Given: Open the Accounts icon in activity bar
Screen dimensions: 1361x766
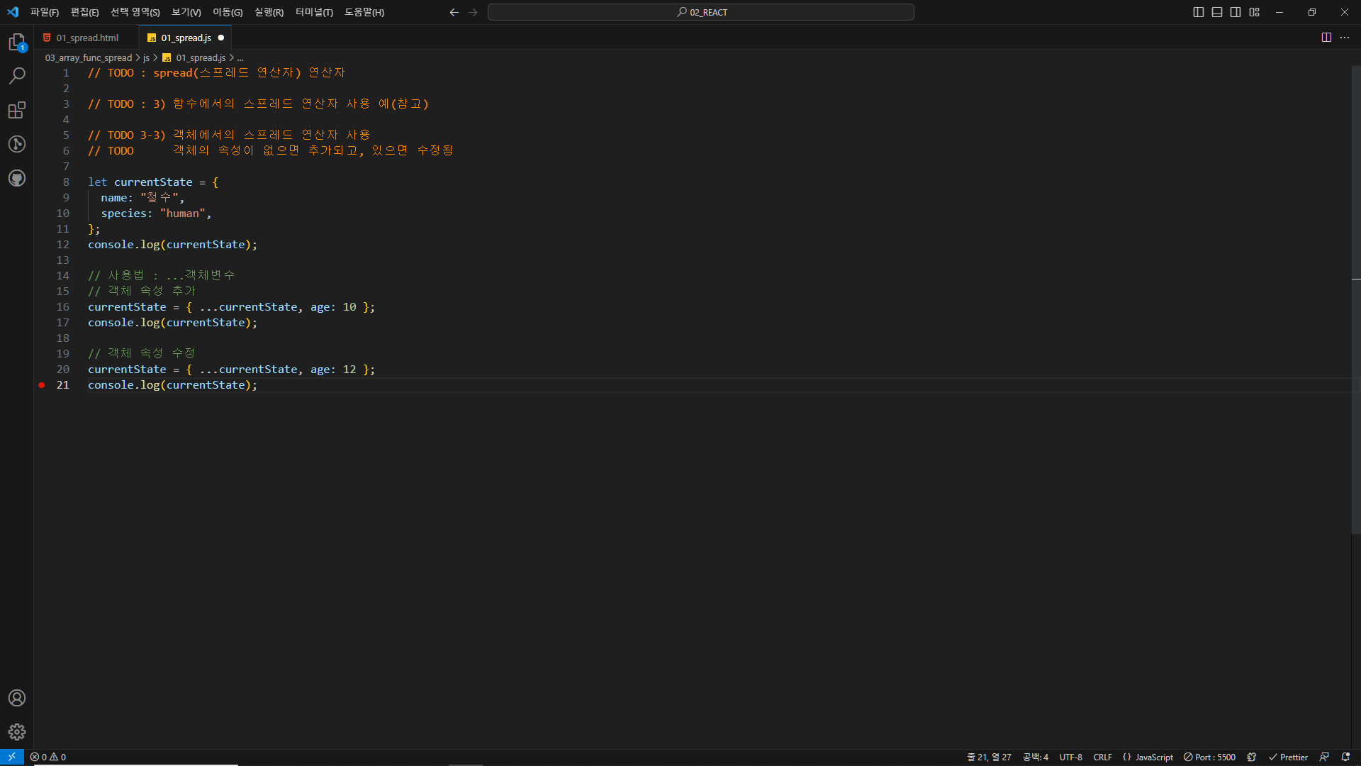Looking at the screenshot, I should coord(17,698).
